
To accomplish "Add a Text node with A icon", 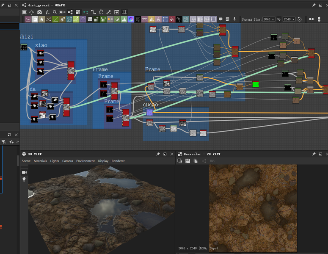I will pyautogui.click(x=158, y=19).
